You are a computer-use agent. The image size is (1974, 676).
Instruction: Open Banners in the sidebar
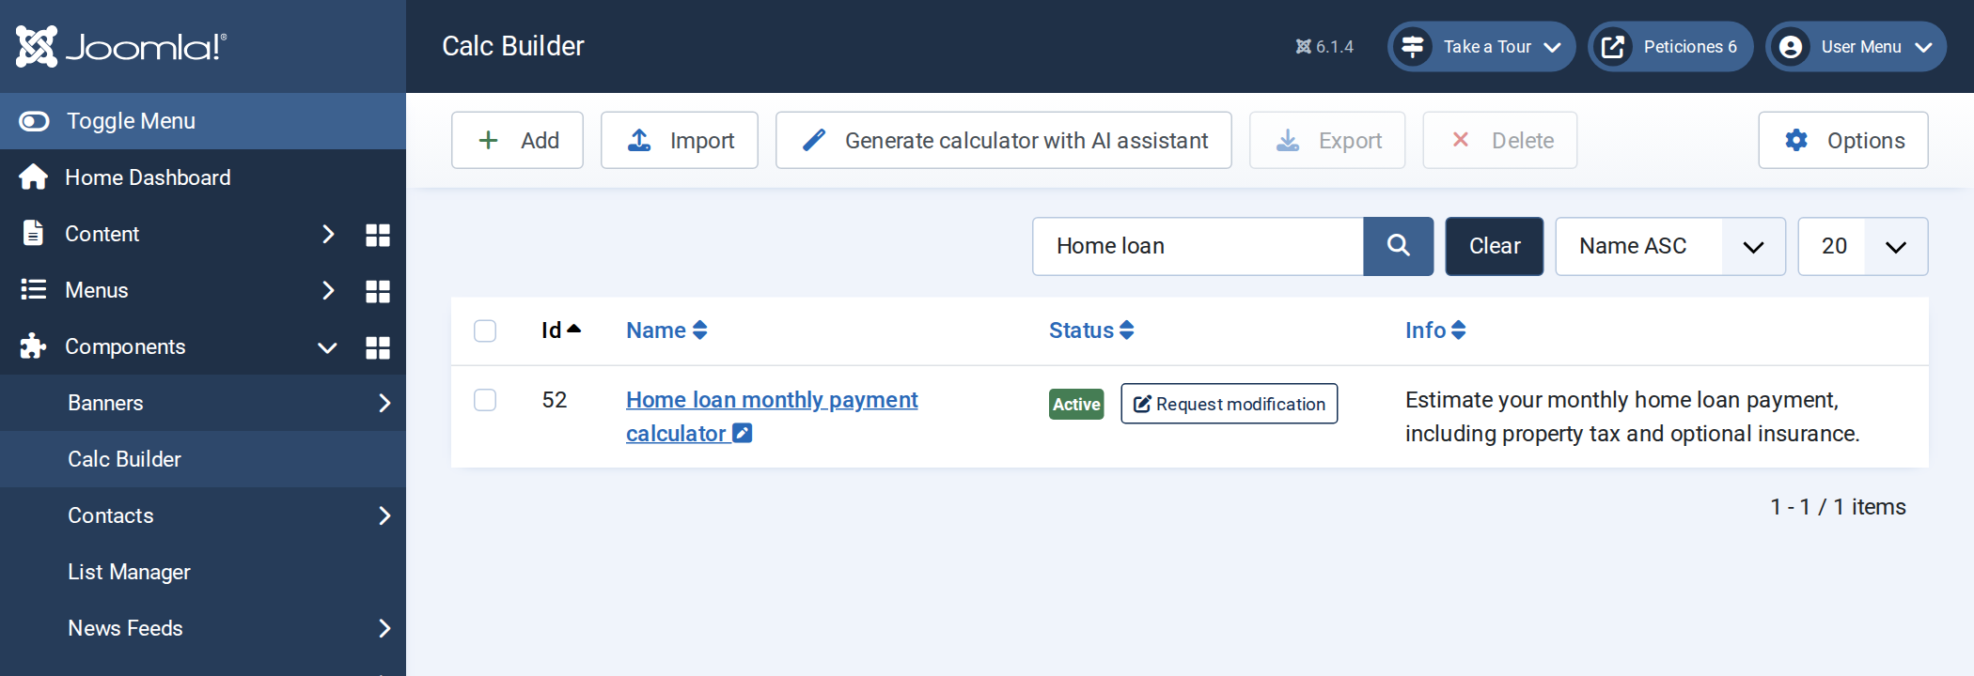click(x=105, y=403)
